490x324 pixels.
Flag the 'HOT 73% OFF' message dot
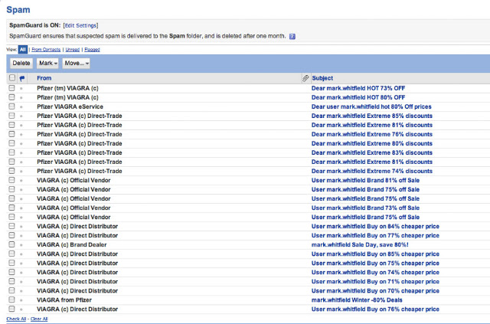21,89
